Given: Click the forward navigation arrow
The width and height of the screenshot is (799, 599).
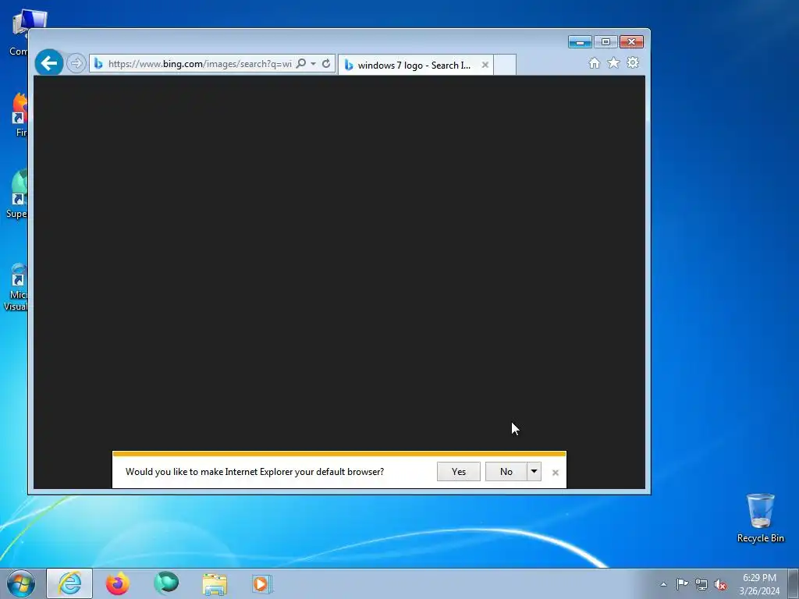Looking at the screenshot, I should coord(76,64).
